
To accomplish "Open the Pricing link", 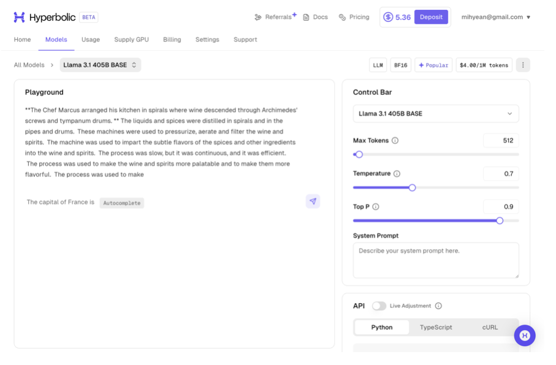I will coord(359,17).
